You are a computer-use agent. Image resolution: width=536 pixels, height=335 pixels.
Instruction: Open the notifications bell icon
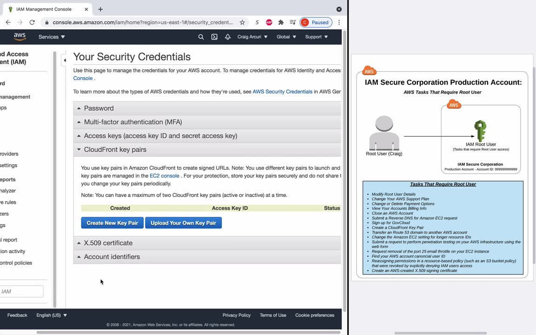click(228, 37)
